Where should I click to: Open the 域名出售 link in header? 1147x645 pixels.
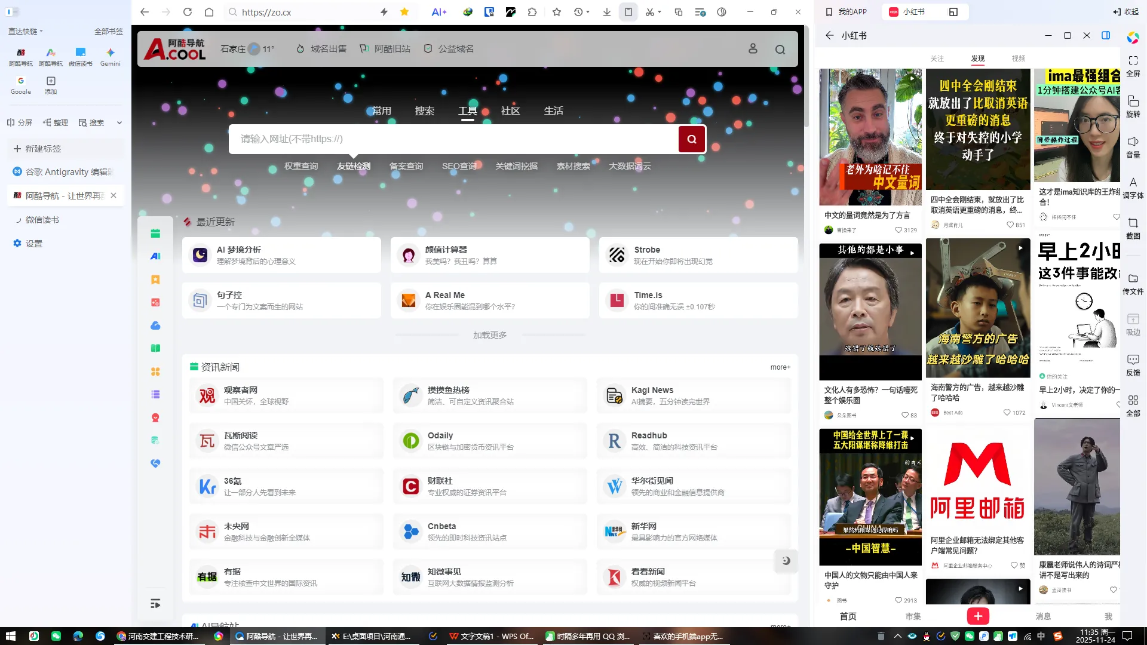point(328,49)
